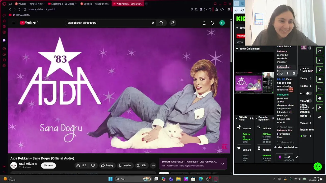Open the green L account avatar

click(222, 23)
